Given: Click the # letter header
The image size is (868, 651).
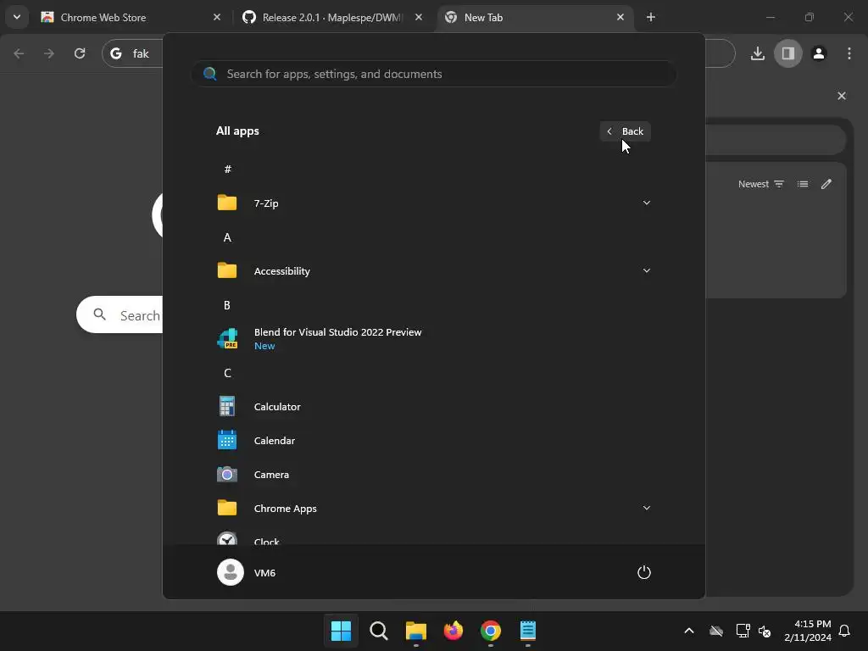Looking at the screenshot, I should click(x=227, y=169).
